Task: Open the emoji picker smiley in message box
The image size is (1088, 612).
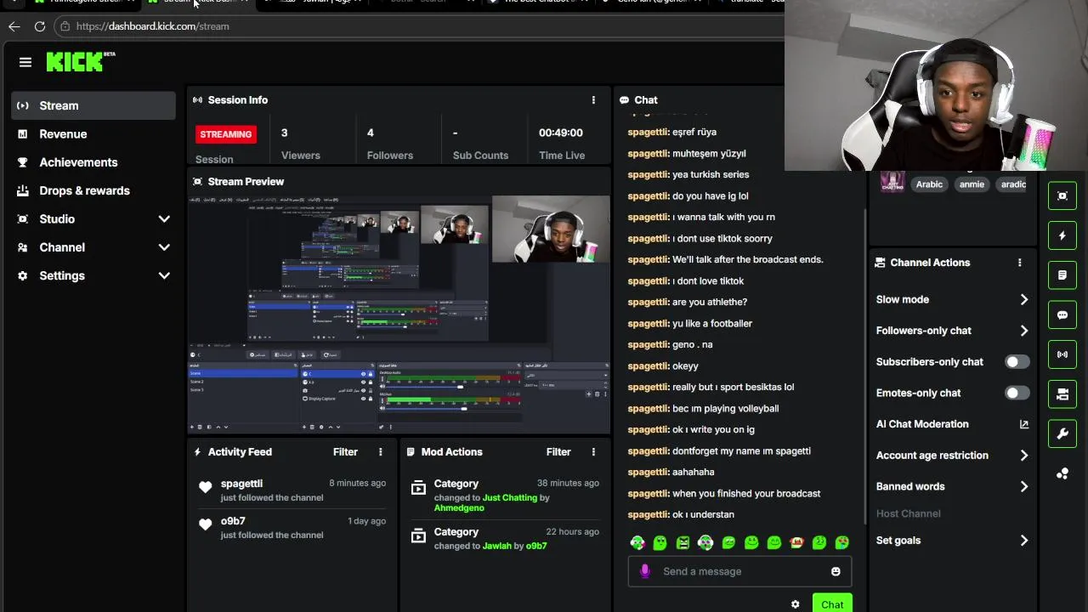Action: pos(836,571)
